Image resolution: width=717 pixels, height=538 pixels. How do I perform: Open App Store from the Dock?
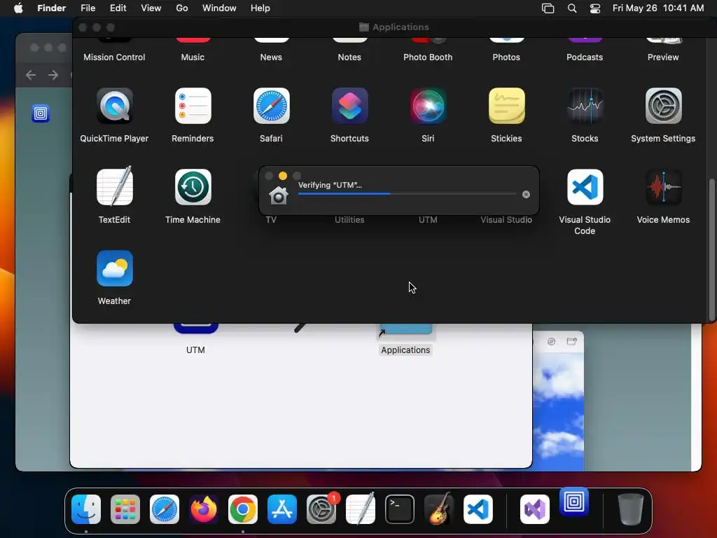282,509
